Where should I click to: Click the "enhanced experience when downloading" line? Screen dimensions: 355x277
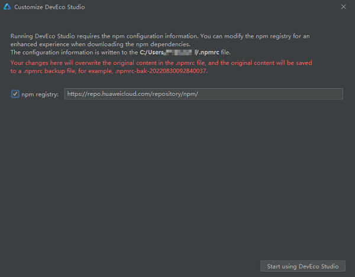tap(89, 45)
